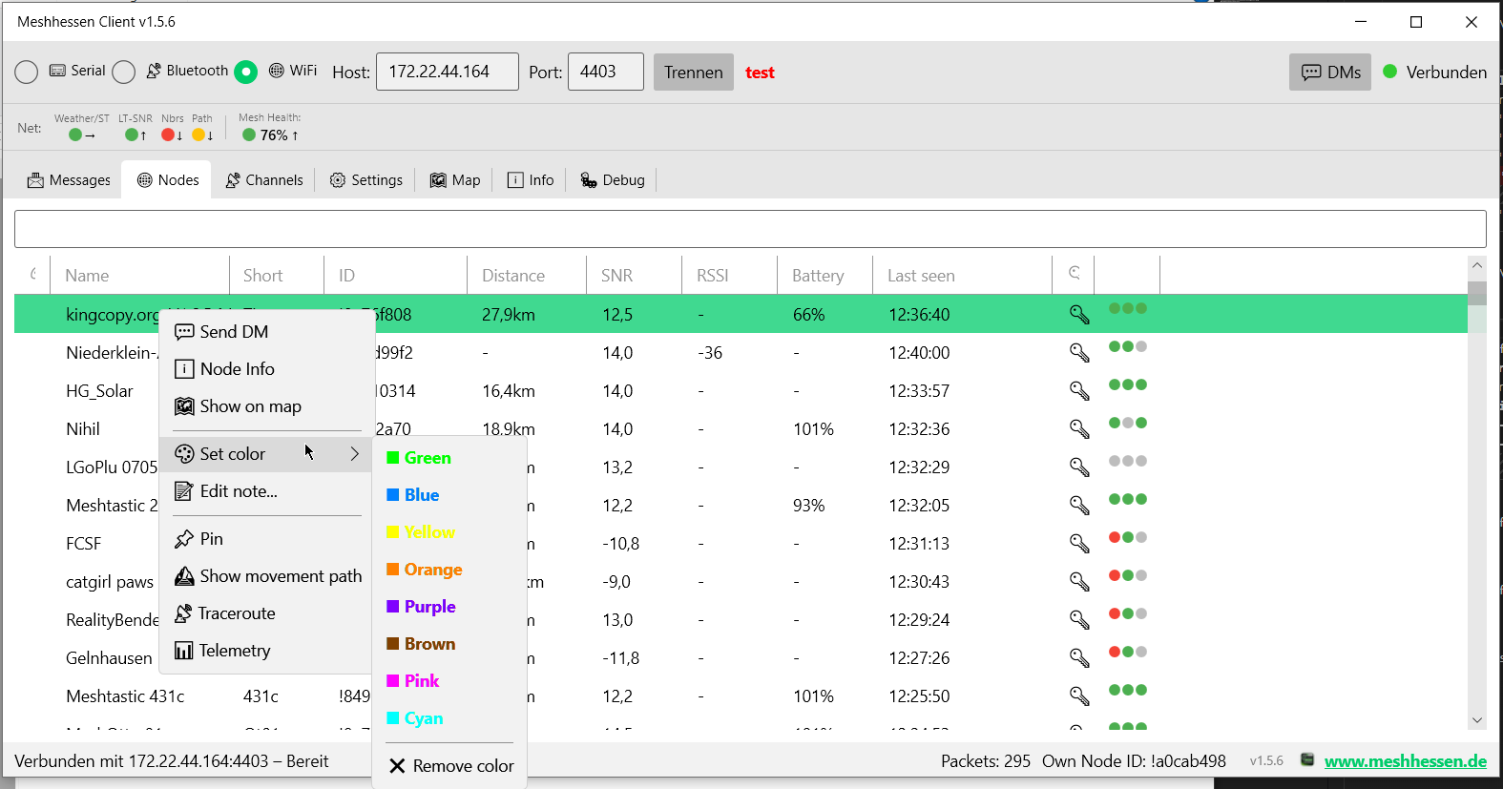Pick the Pink color swatch
The height and width of the screenshot is (789, 1503).
[392, 681]
